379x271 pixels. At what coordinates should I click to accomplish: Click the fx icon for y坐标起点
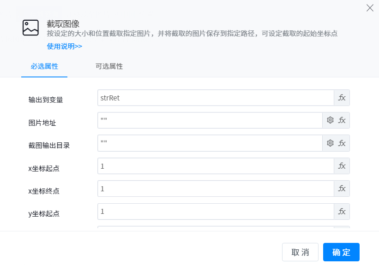click(x=342, y=212)
